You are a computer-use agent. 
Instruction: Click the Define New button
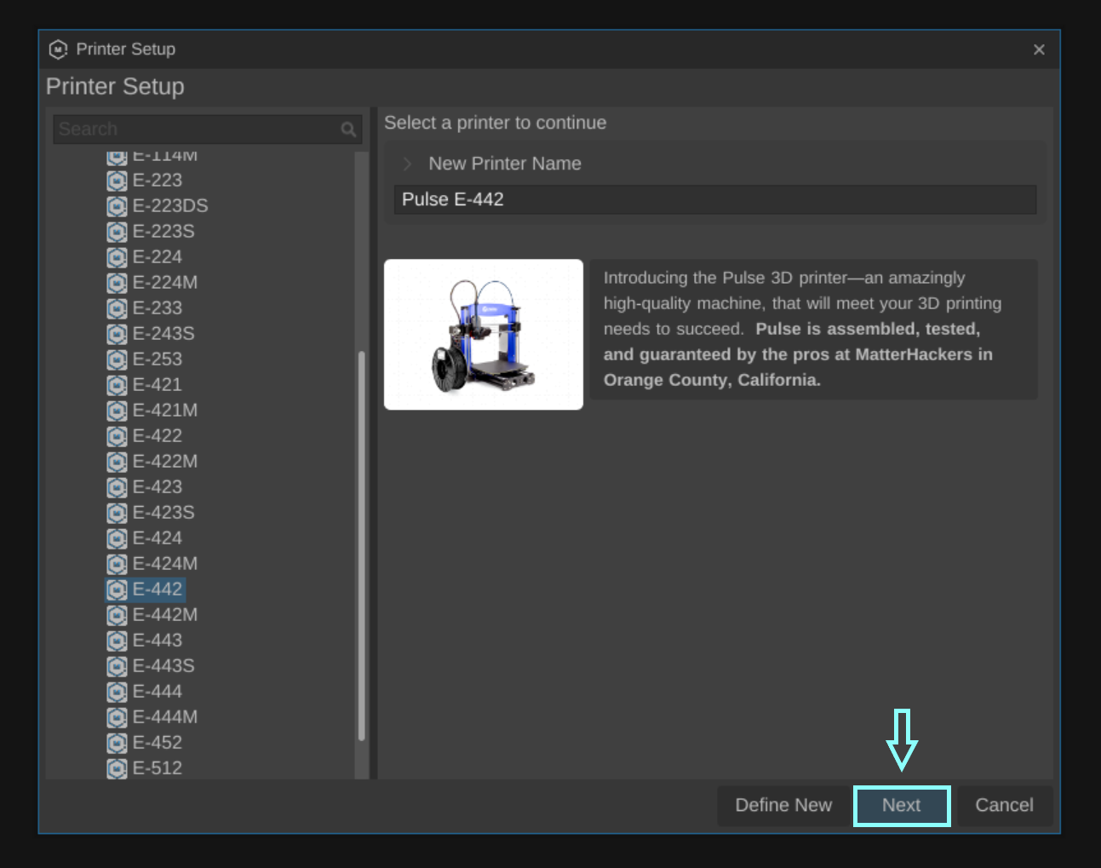[783, 806]
